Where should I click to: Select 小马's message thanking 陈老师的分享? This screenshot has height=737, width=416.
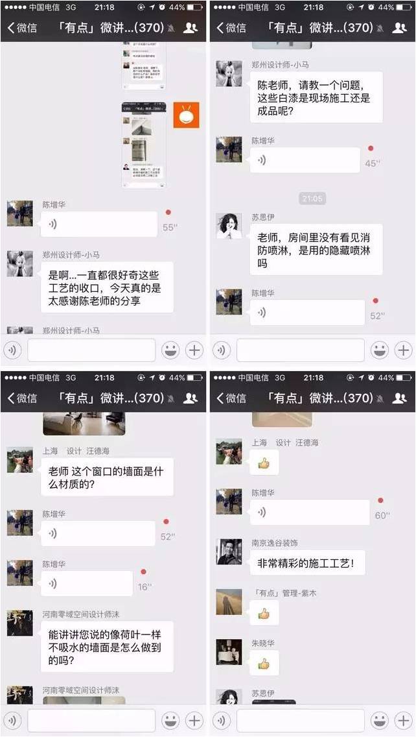pyautogui.click(x=107, y=287)
